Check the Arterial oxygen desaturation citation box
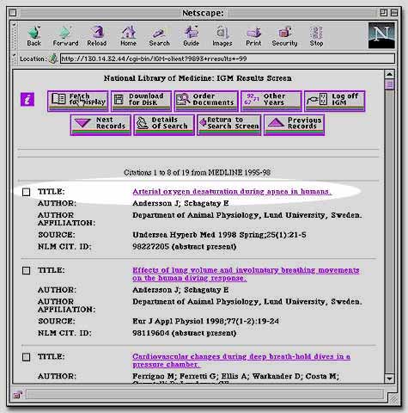408x413 pixels. [x=26, y=192]
